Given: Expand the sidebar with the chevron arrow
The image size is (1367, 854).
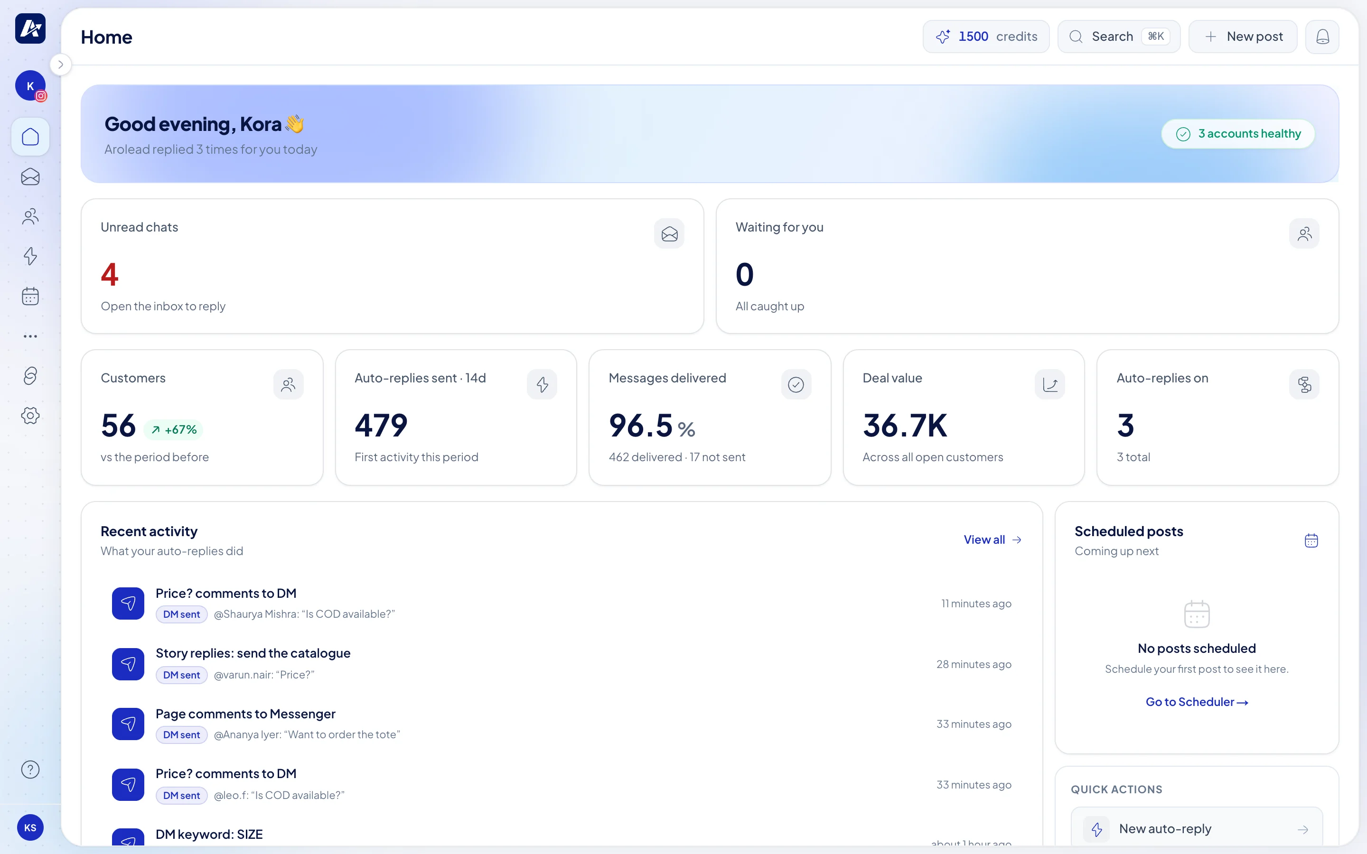Looking at the screenshot, I should click(60, 65).
